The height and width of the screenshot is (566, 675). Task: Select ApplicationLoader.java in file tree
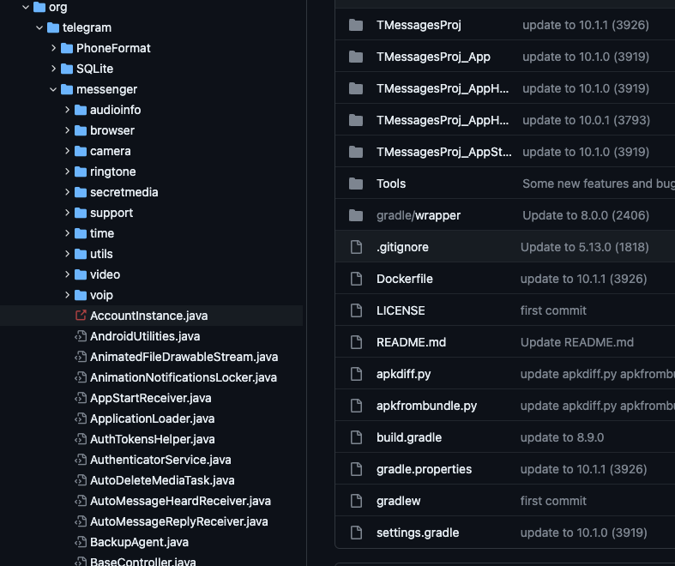[x=152, y=418]
